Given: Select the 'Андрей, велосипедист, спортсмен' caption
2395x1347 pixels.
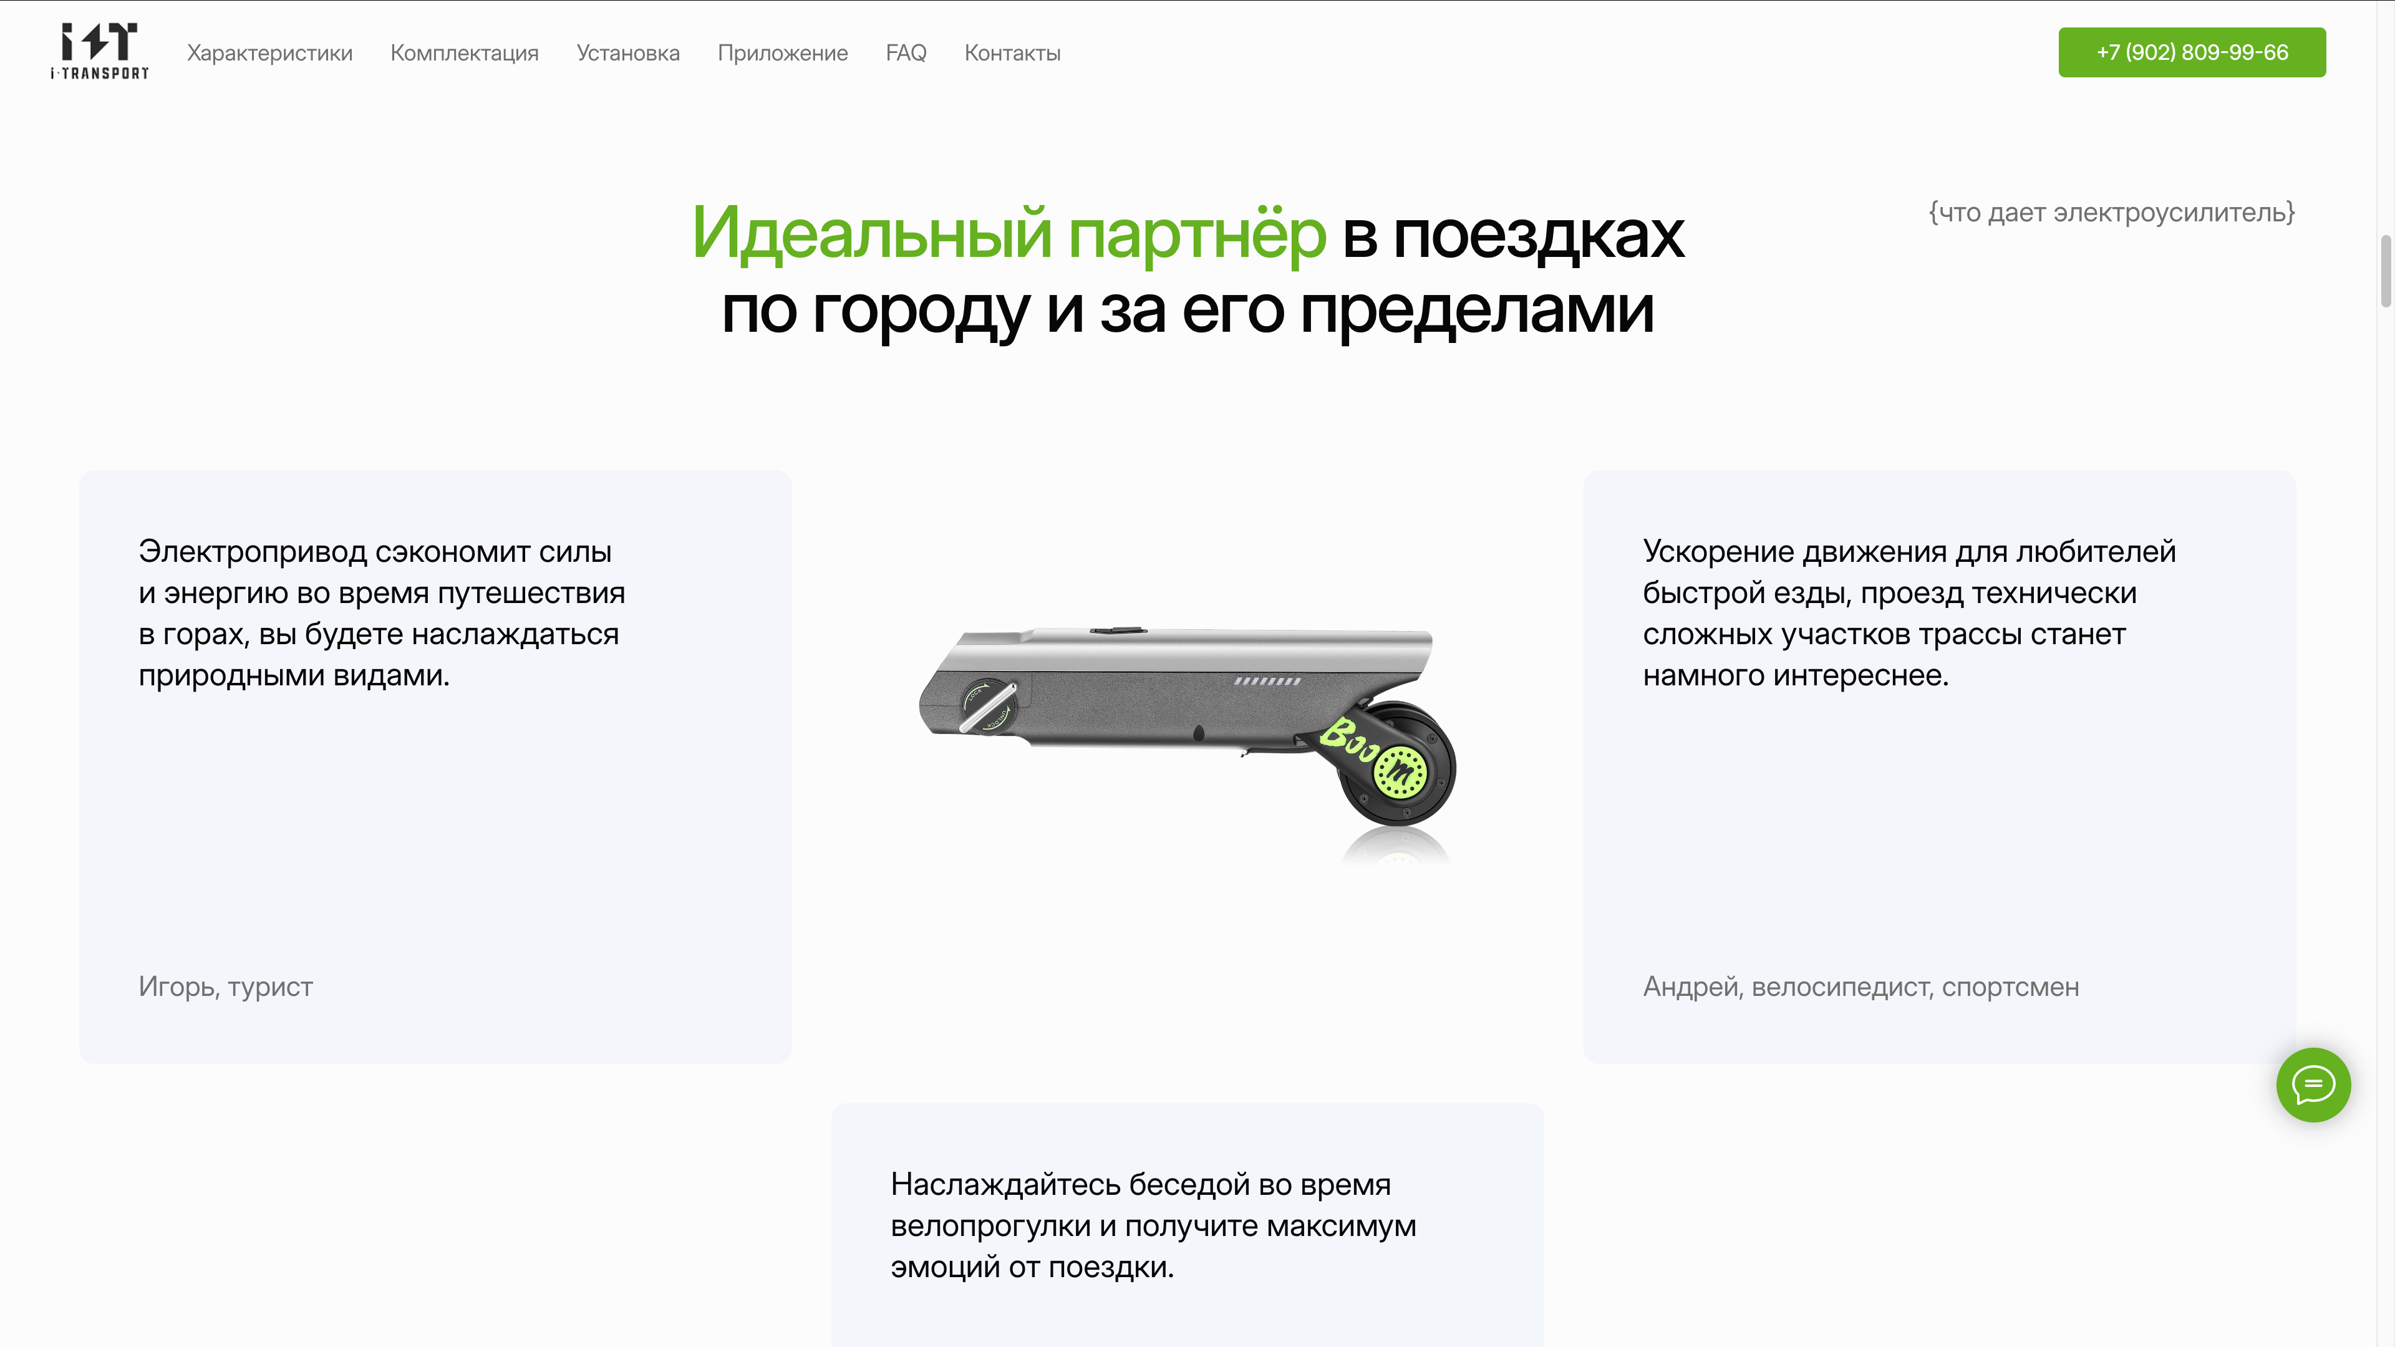Looking at the screenshot, I should pyautogui.click(x=1861, y=987).
